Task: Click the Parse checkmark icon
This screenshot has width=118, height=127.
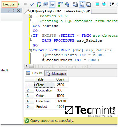Action: 32,4
